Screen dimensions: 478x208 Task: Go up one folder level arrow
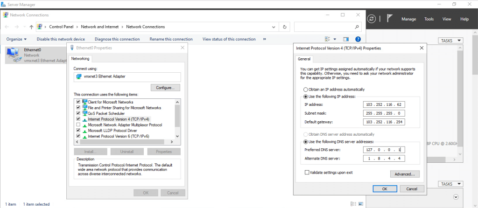(31, 27)
